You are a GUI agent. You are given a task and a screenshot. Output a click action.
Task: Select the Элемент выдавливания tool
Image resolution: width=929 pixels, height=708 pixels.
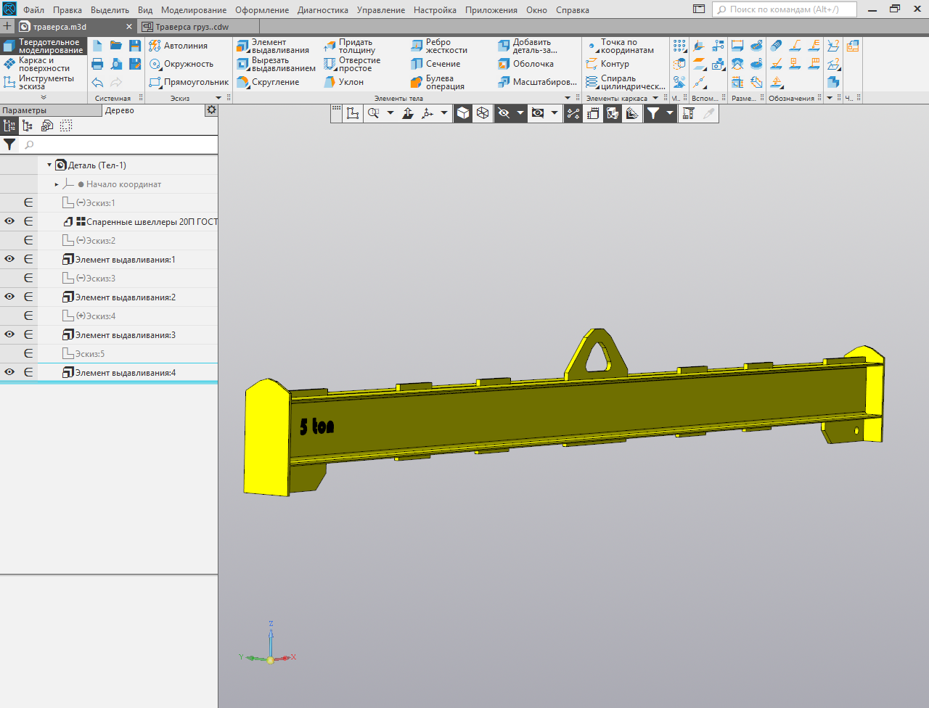click(273, 46)
